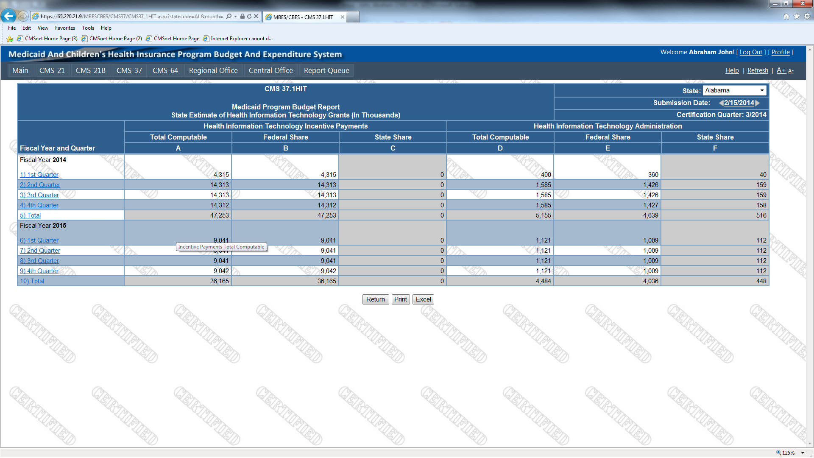Click the address bar search magnifier icon
814x458 pixels.
(229, 16)
